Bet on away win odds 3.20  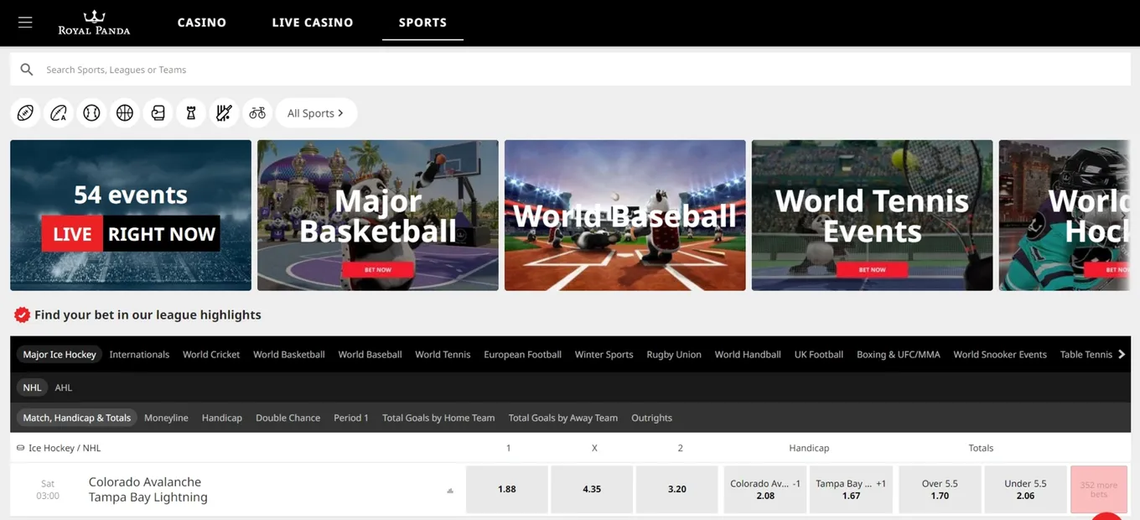pyautogui.click(x=677, y=489)
